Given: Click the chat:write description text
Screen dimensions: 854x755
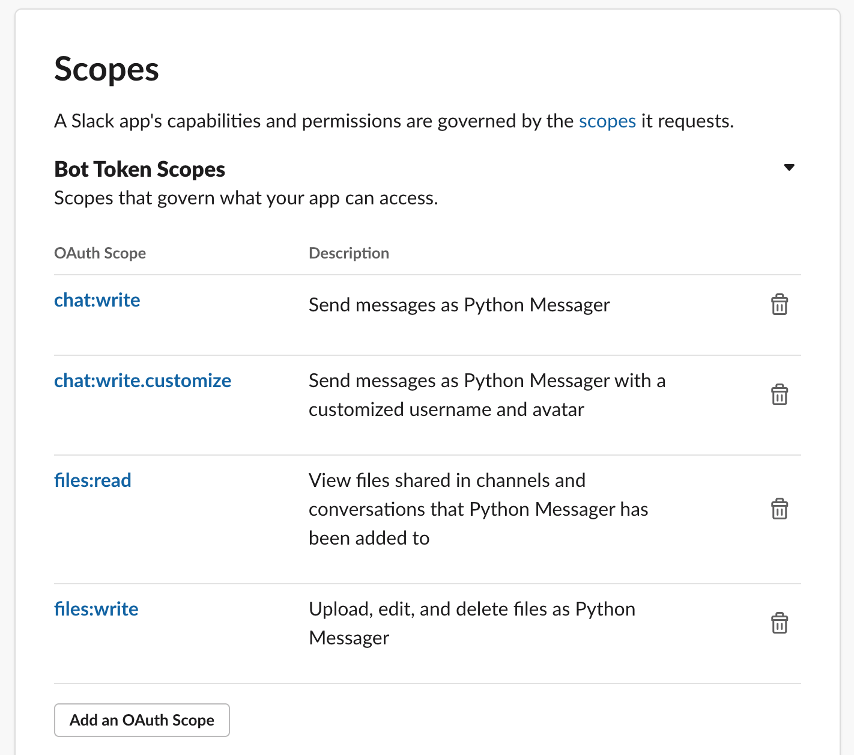Looking at the screenshot, I should pyautogui.click(x=459, y=305).
